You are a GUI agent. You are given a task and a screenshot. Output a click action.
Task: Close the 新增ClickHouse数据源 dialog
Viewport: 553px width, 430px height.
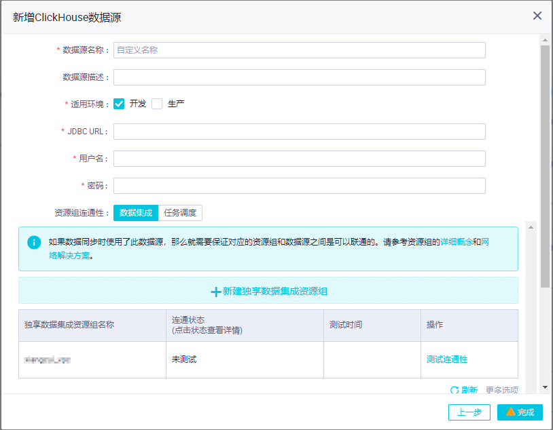click(537, 16)
